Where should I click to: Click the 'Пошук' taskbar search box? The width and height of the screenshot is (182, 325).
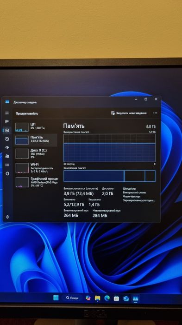pyautogui.click(x=72, y=298)
